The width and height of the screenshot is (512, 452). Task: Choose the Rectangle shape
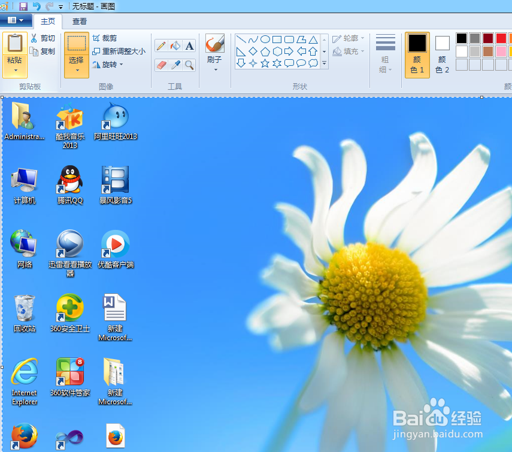pos(277,40)
